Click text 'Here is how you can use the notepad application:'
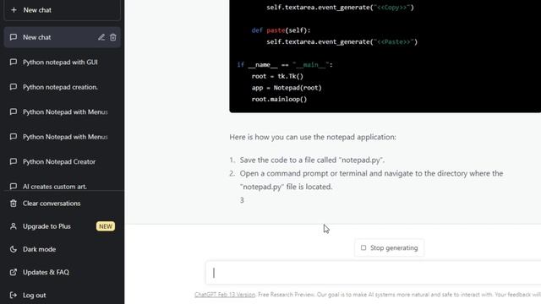This screenshot has height=304, width=541. click(313, 137)
